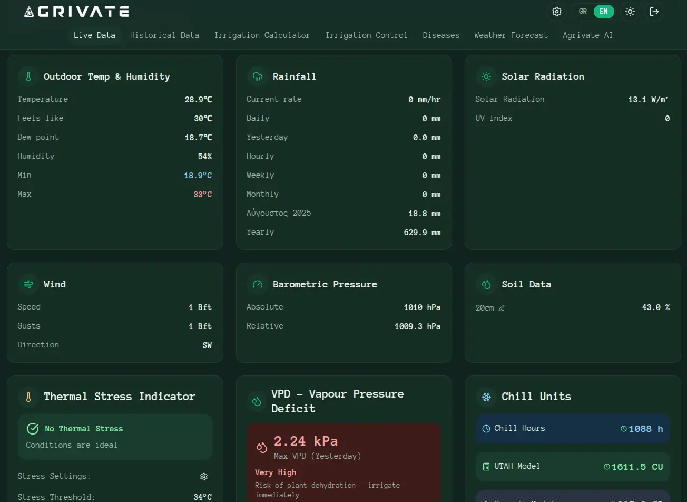Click the Wind Gusts value 1 Bft
Image resolution: width=687 pixels, height=502 pixels.
click(200, 326)
